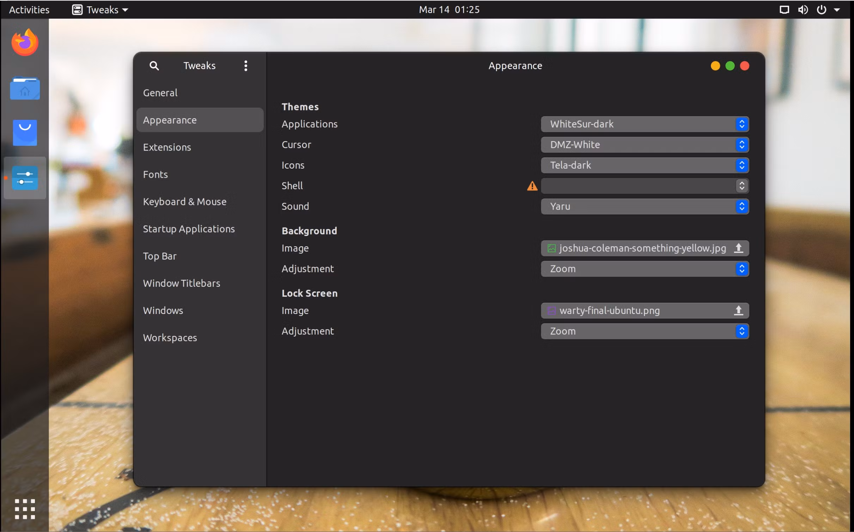
Task: Open the Cursor theme DMZ-White dropdown
Action: point(645,145)
